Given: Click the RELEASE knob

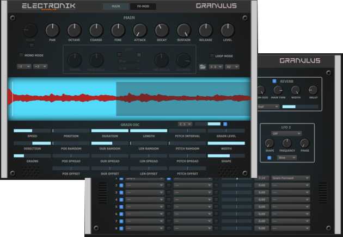Looking at the screenshot, I should click(206, 30).
